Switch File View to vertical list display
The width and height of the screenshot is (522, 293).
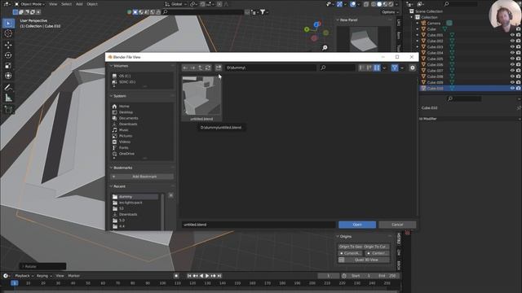click(x=362, y=68)
